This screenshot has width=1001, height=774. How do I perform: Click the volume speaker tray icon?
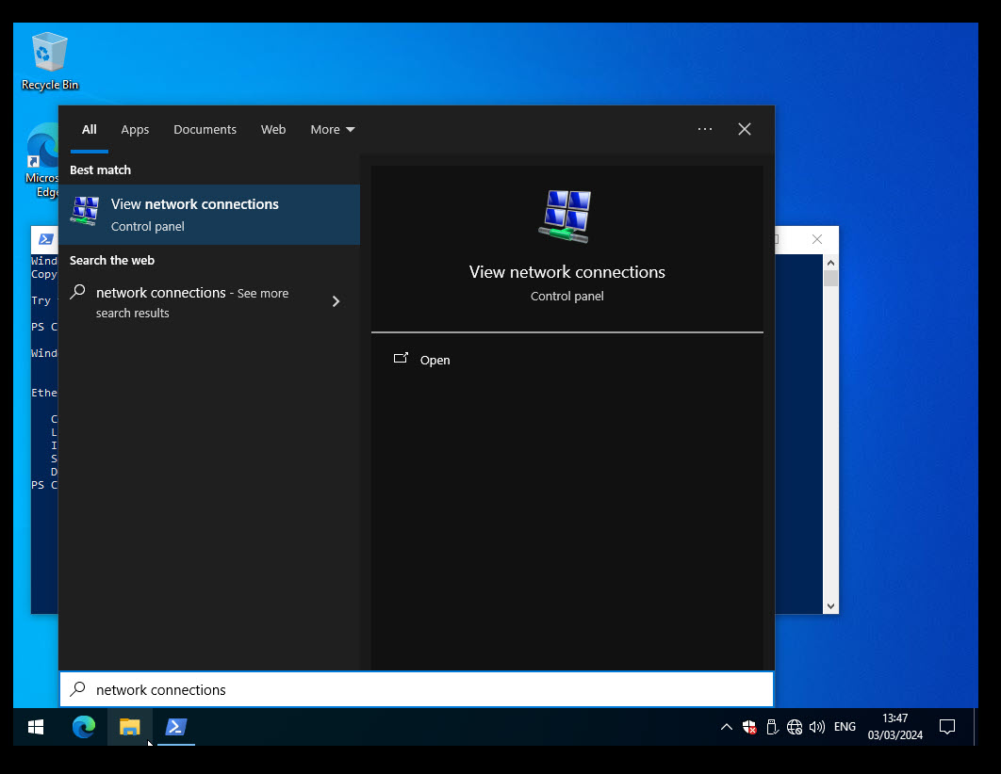coord(817,727)
